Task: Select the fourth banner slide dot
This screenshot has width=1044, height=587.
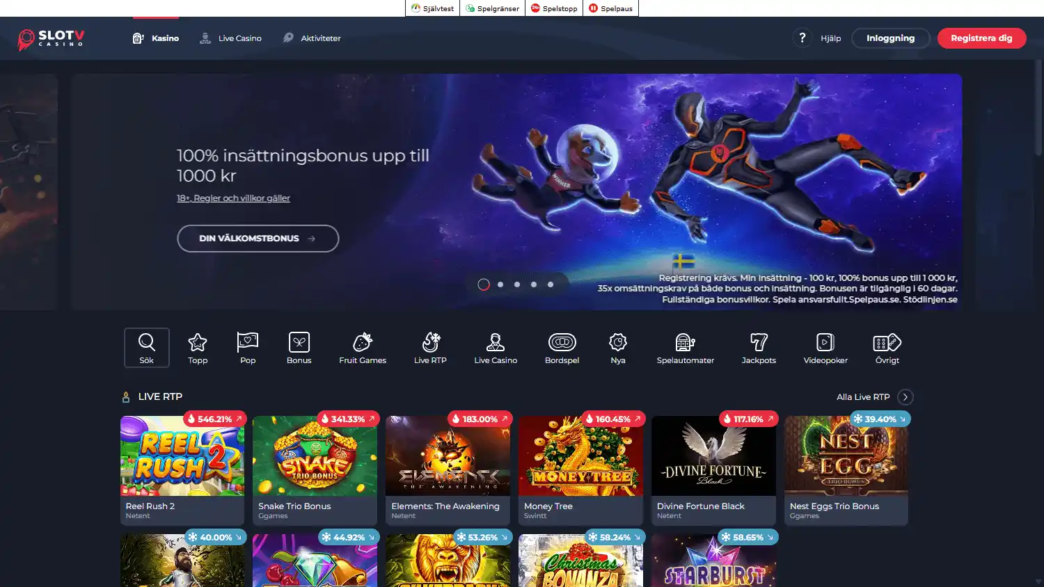Action: (534, 284)
